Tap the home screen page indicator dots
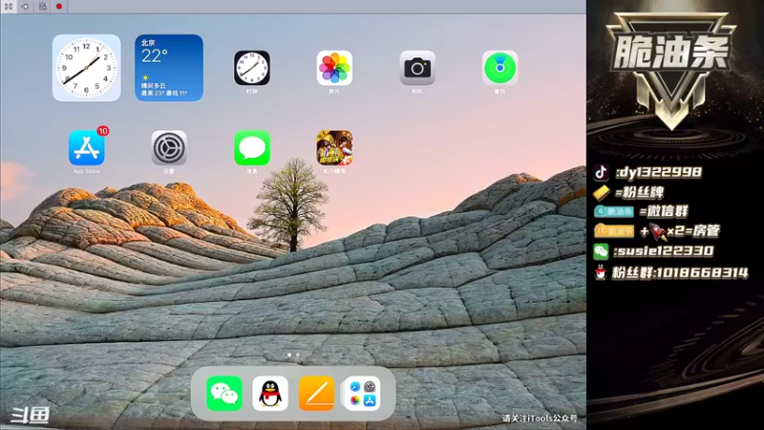The image size is (764, 430). click(293, 355)
